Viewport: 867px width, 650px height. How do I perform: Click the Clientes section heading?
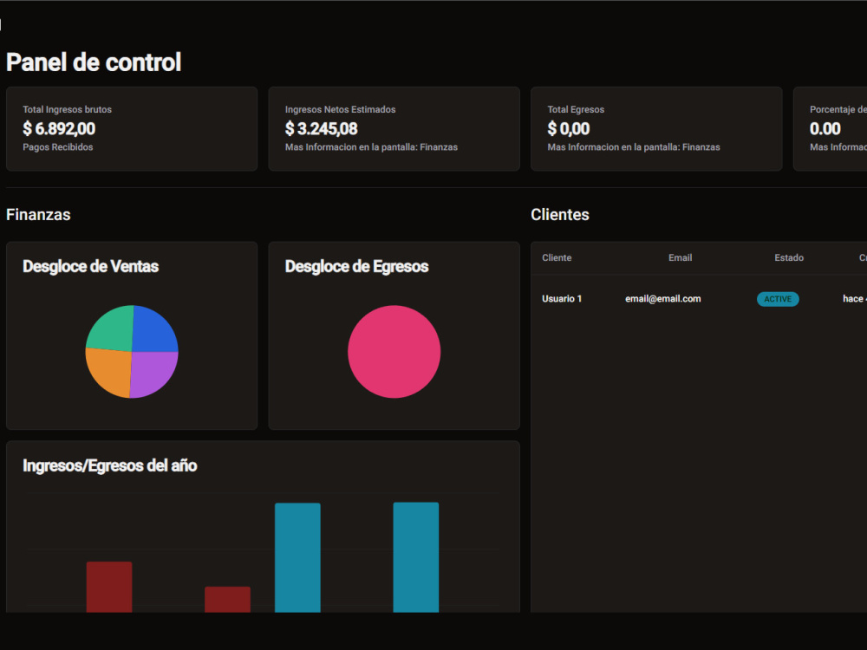click(x=560, y=214)
